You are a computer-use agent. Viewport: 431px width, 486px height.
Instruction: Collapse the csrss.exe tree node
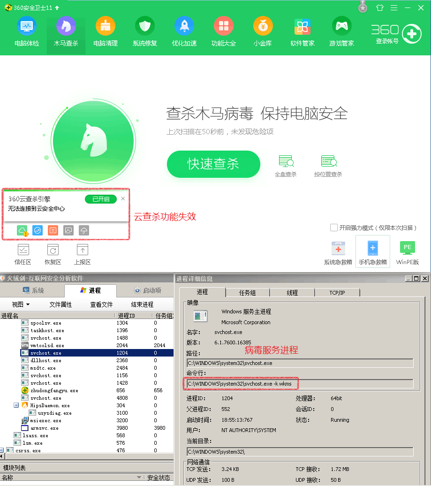1,450
